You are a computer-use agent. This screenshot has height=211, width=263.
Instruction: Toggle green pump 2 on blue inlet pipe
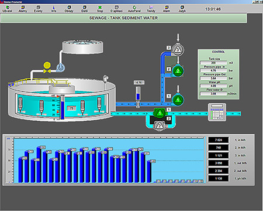tap(178, 71)
